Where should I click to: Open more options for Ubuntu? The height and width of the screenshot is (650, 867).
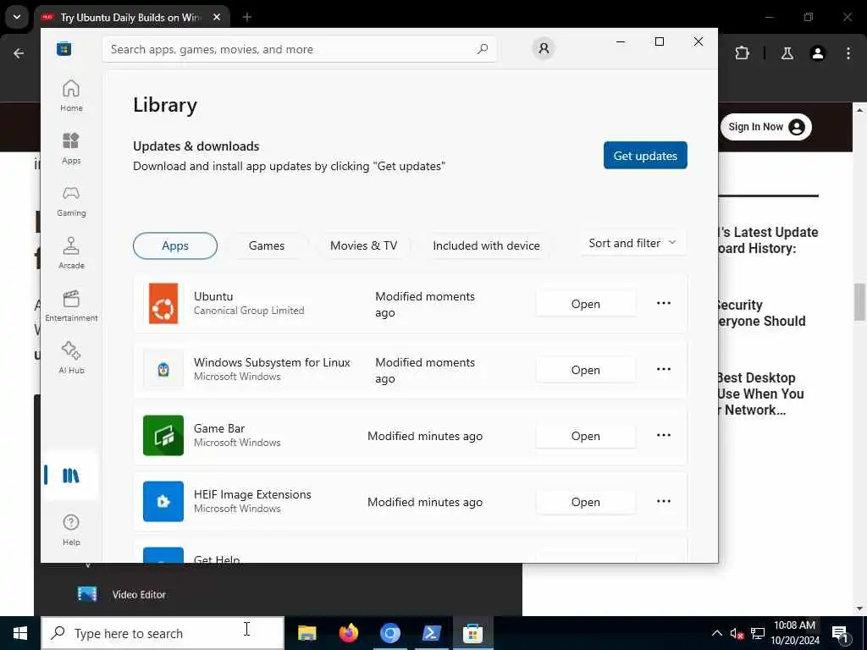click(x=664, y=303)
